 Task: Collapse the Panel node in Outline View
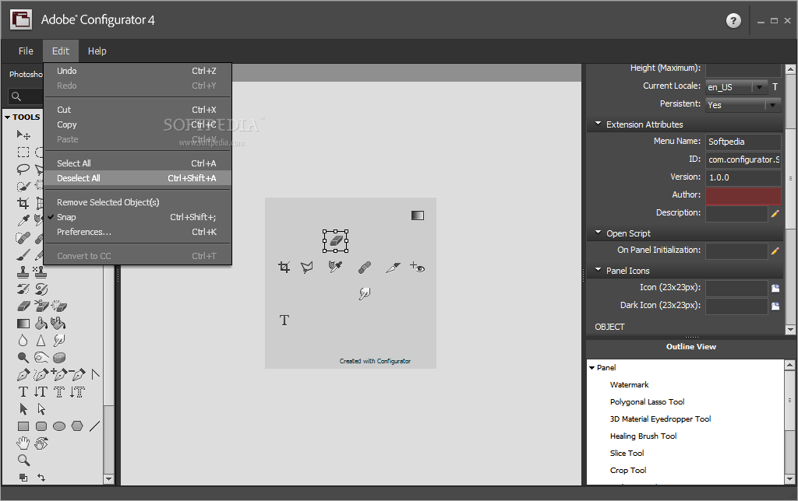[x=592, y=368]
